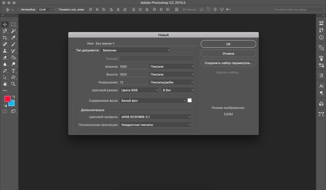Viewport: 326px width, 190px height.
Task: Click the Auto-Align Layers icon in options bar
Action: 177,10
